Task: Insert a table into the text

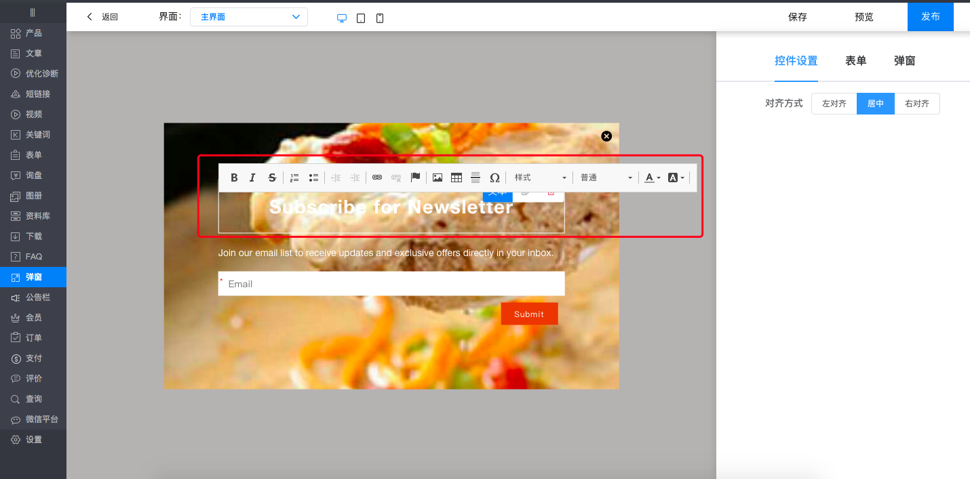Action: [x=457, y=178]
